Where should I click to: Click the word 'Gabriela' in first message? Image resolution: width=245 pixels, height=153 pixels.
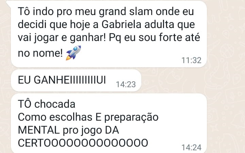(121, 25)
